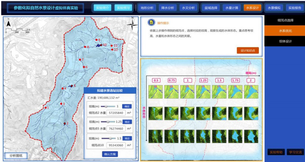The height and width of the screenshot is (162, 305).
Task: Click the 设计知识点 button
Action: pos(247,50)
